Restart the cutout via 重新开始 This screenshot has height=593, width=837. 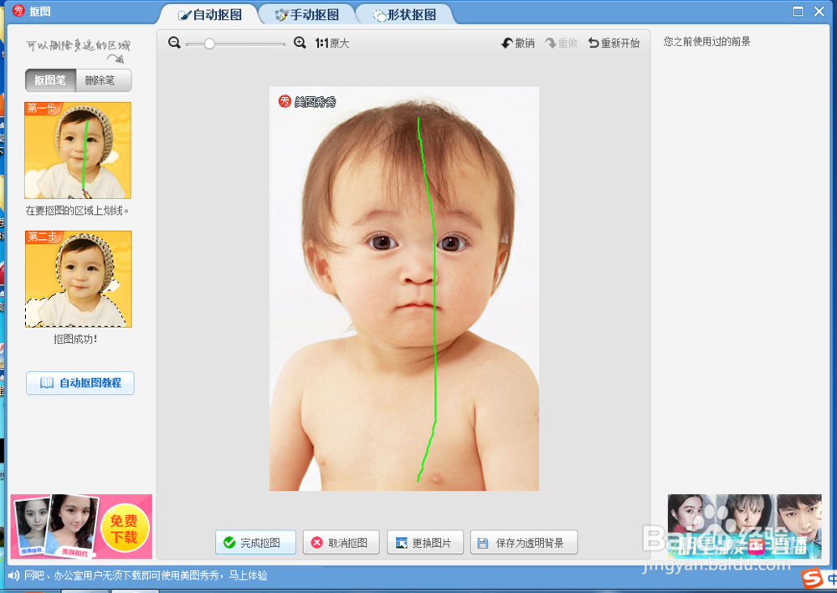point(614,42)
